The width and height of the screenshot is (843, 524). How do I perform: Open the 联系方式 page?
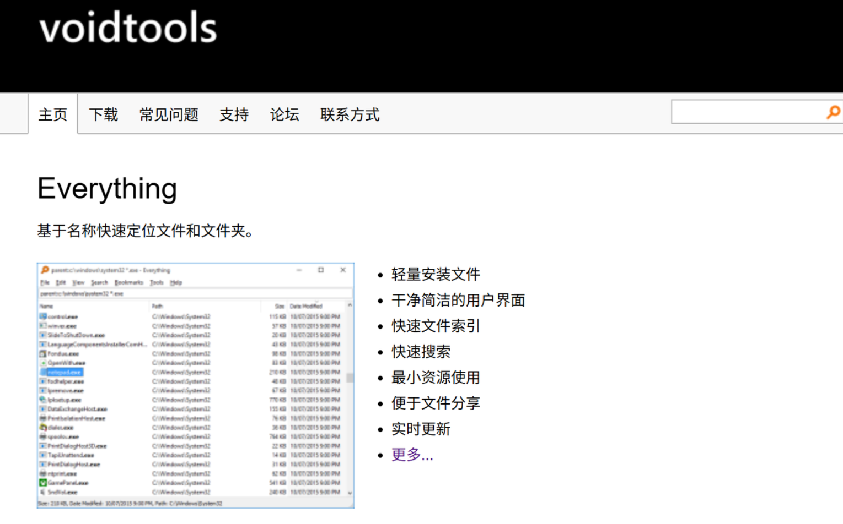point(350,114)
